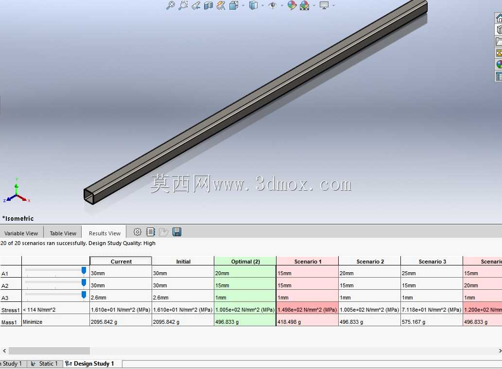Open the Dynamic Annotation Views icon

[221, 5]
